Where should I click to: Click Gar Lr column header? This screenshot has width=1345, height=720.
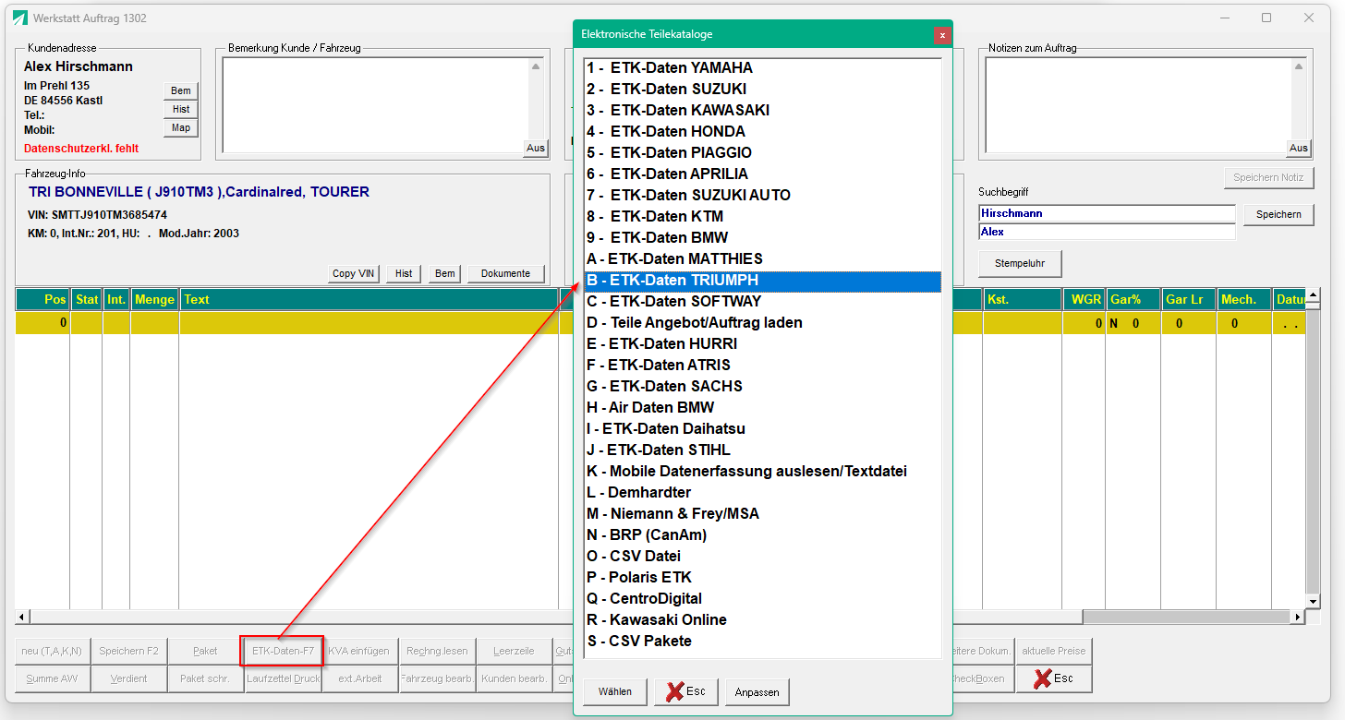click(1188, 300)
